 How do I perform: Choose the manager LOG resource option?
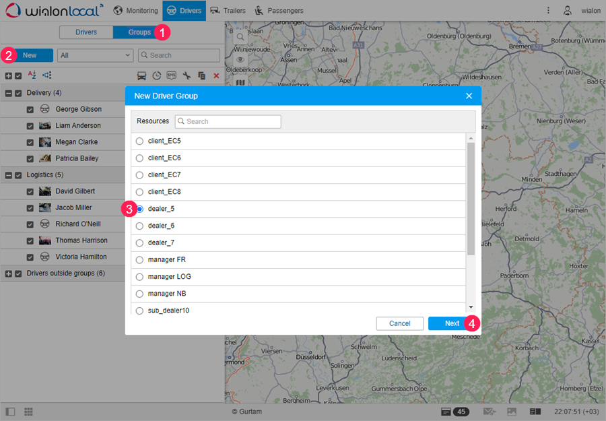click(139, 277)
